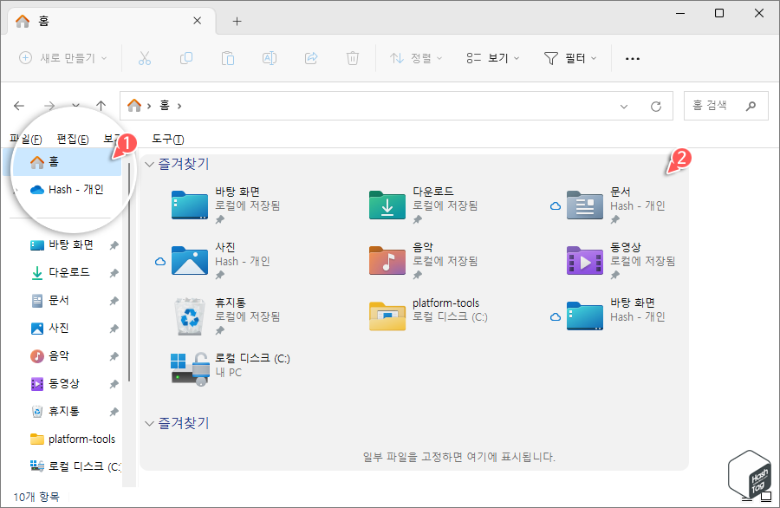Unpin 문서 using its sidebar pin
Screen dimensions: 780x508
[x=114, y=301]
